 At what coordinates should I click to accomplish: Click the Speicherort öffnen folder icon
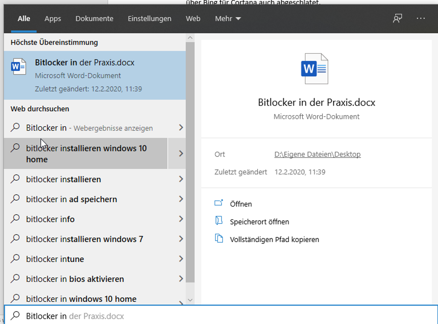click(x=219, y=221)
